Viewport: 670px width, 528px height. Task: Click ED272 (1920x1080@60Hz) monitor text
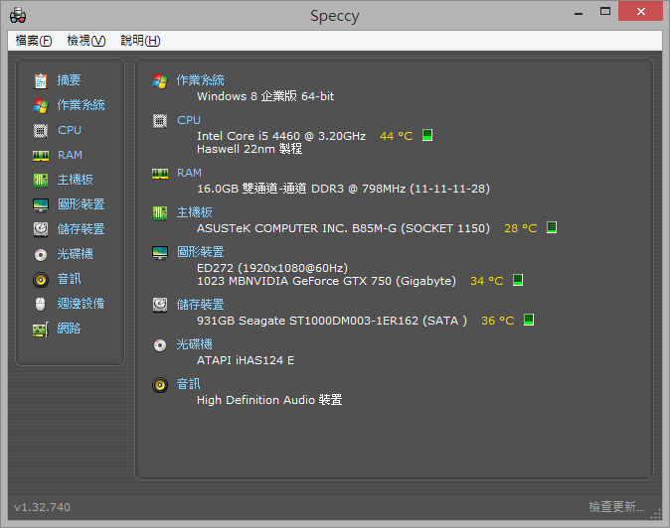tap(272, 268)
